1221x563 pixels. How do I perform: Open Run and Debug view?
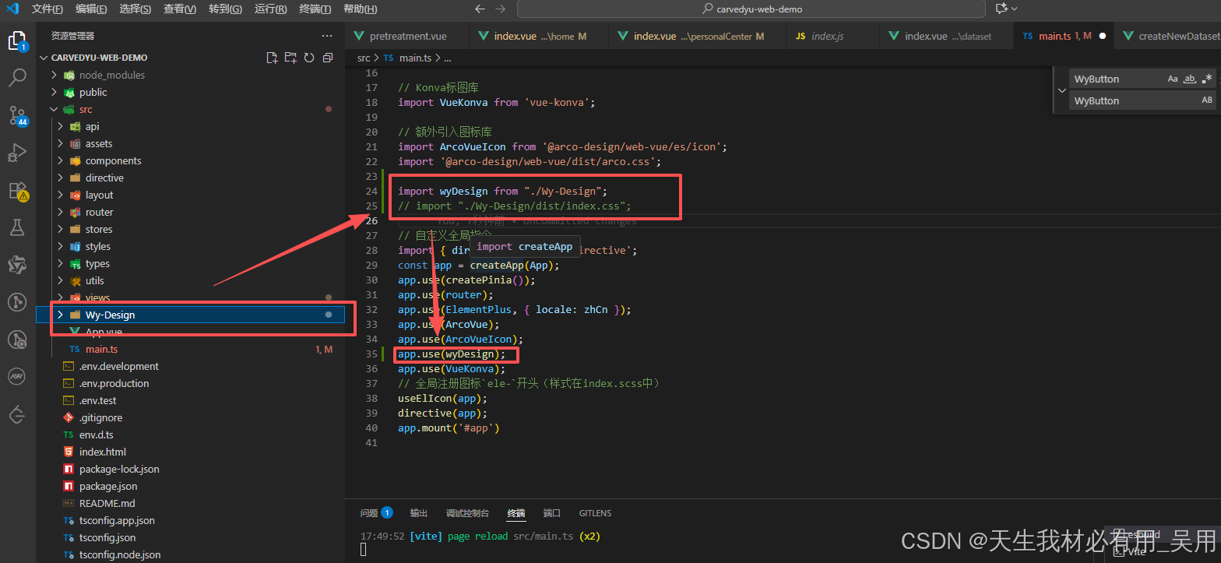click(x=17, y=153)
